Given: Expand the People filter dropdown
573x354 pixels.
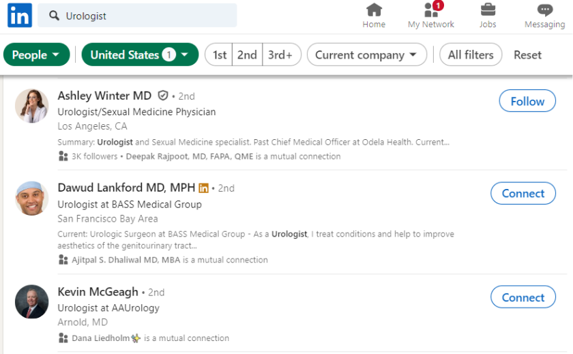Looking at the screenshot, I should tap(37, 55).
